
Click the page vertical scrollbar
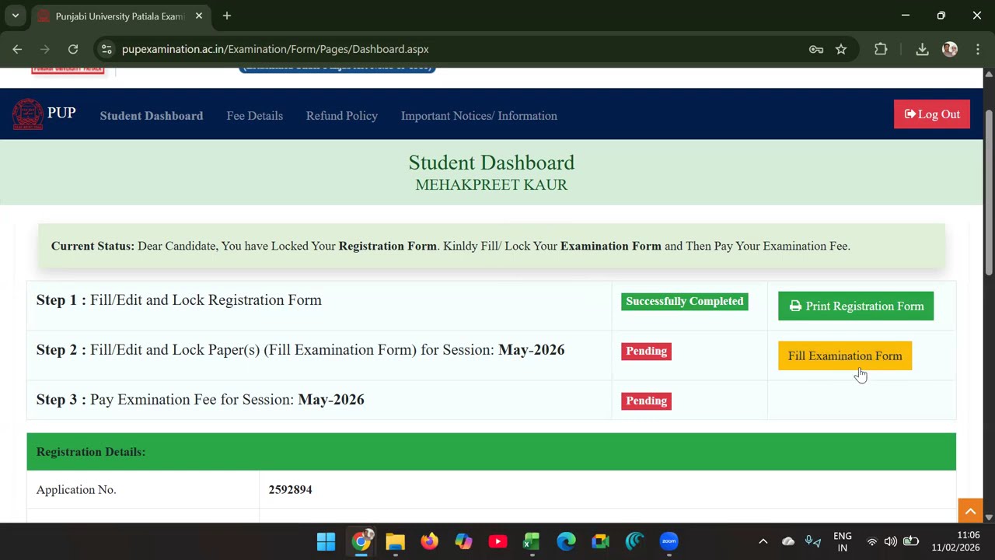point(989,192)
